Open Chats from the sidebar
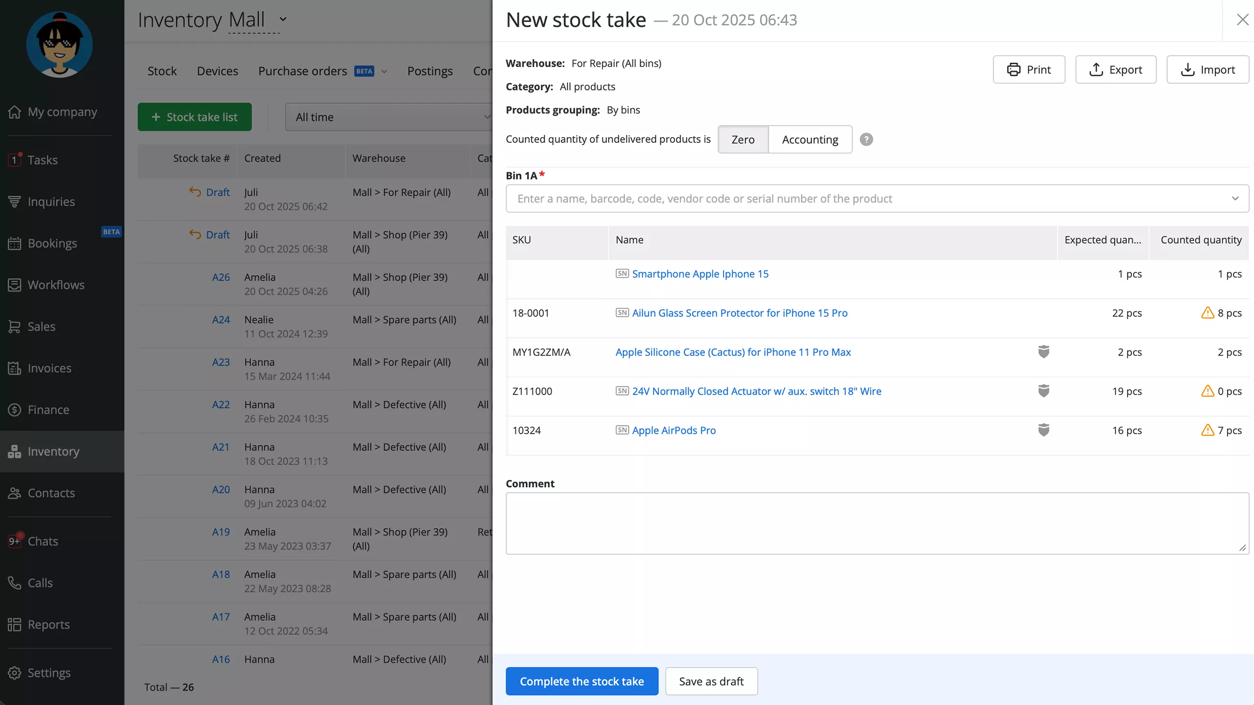 (43, 541)
